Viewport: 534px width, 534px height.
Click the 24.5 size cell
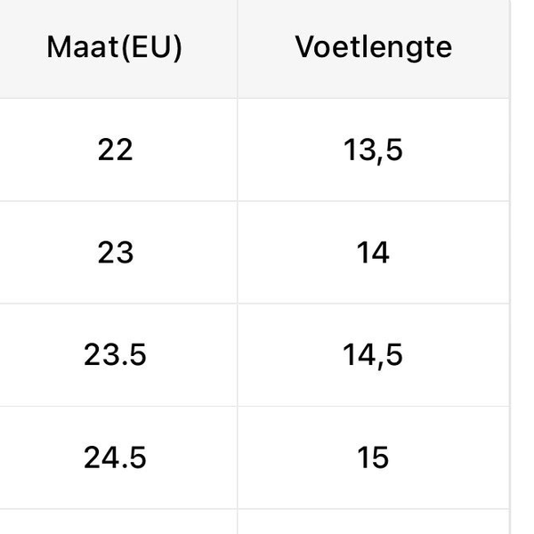pyautogui.click(x=115, y=457)
